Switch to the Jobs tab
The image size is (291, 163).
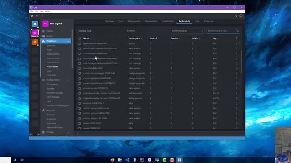(x=197, y=21)
